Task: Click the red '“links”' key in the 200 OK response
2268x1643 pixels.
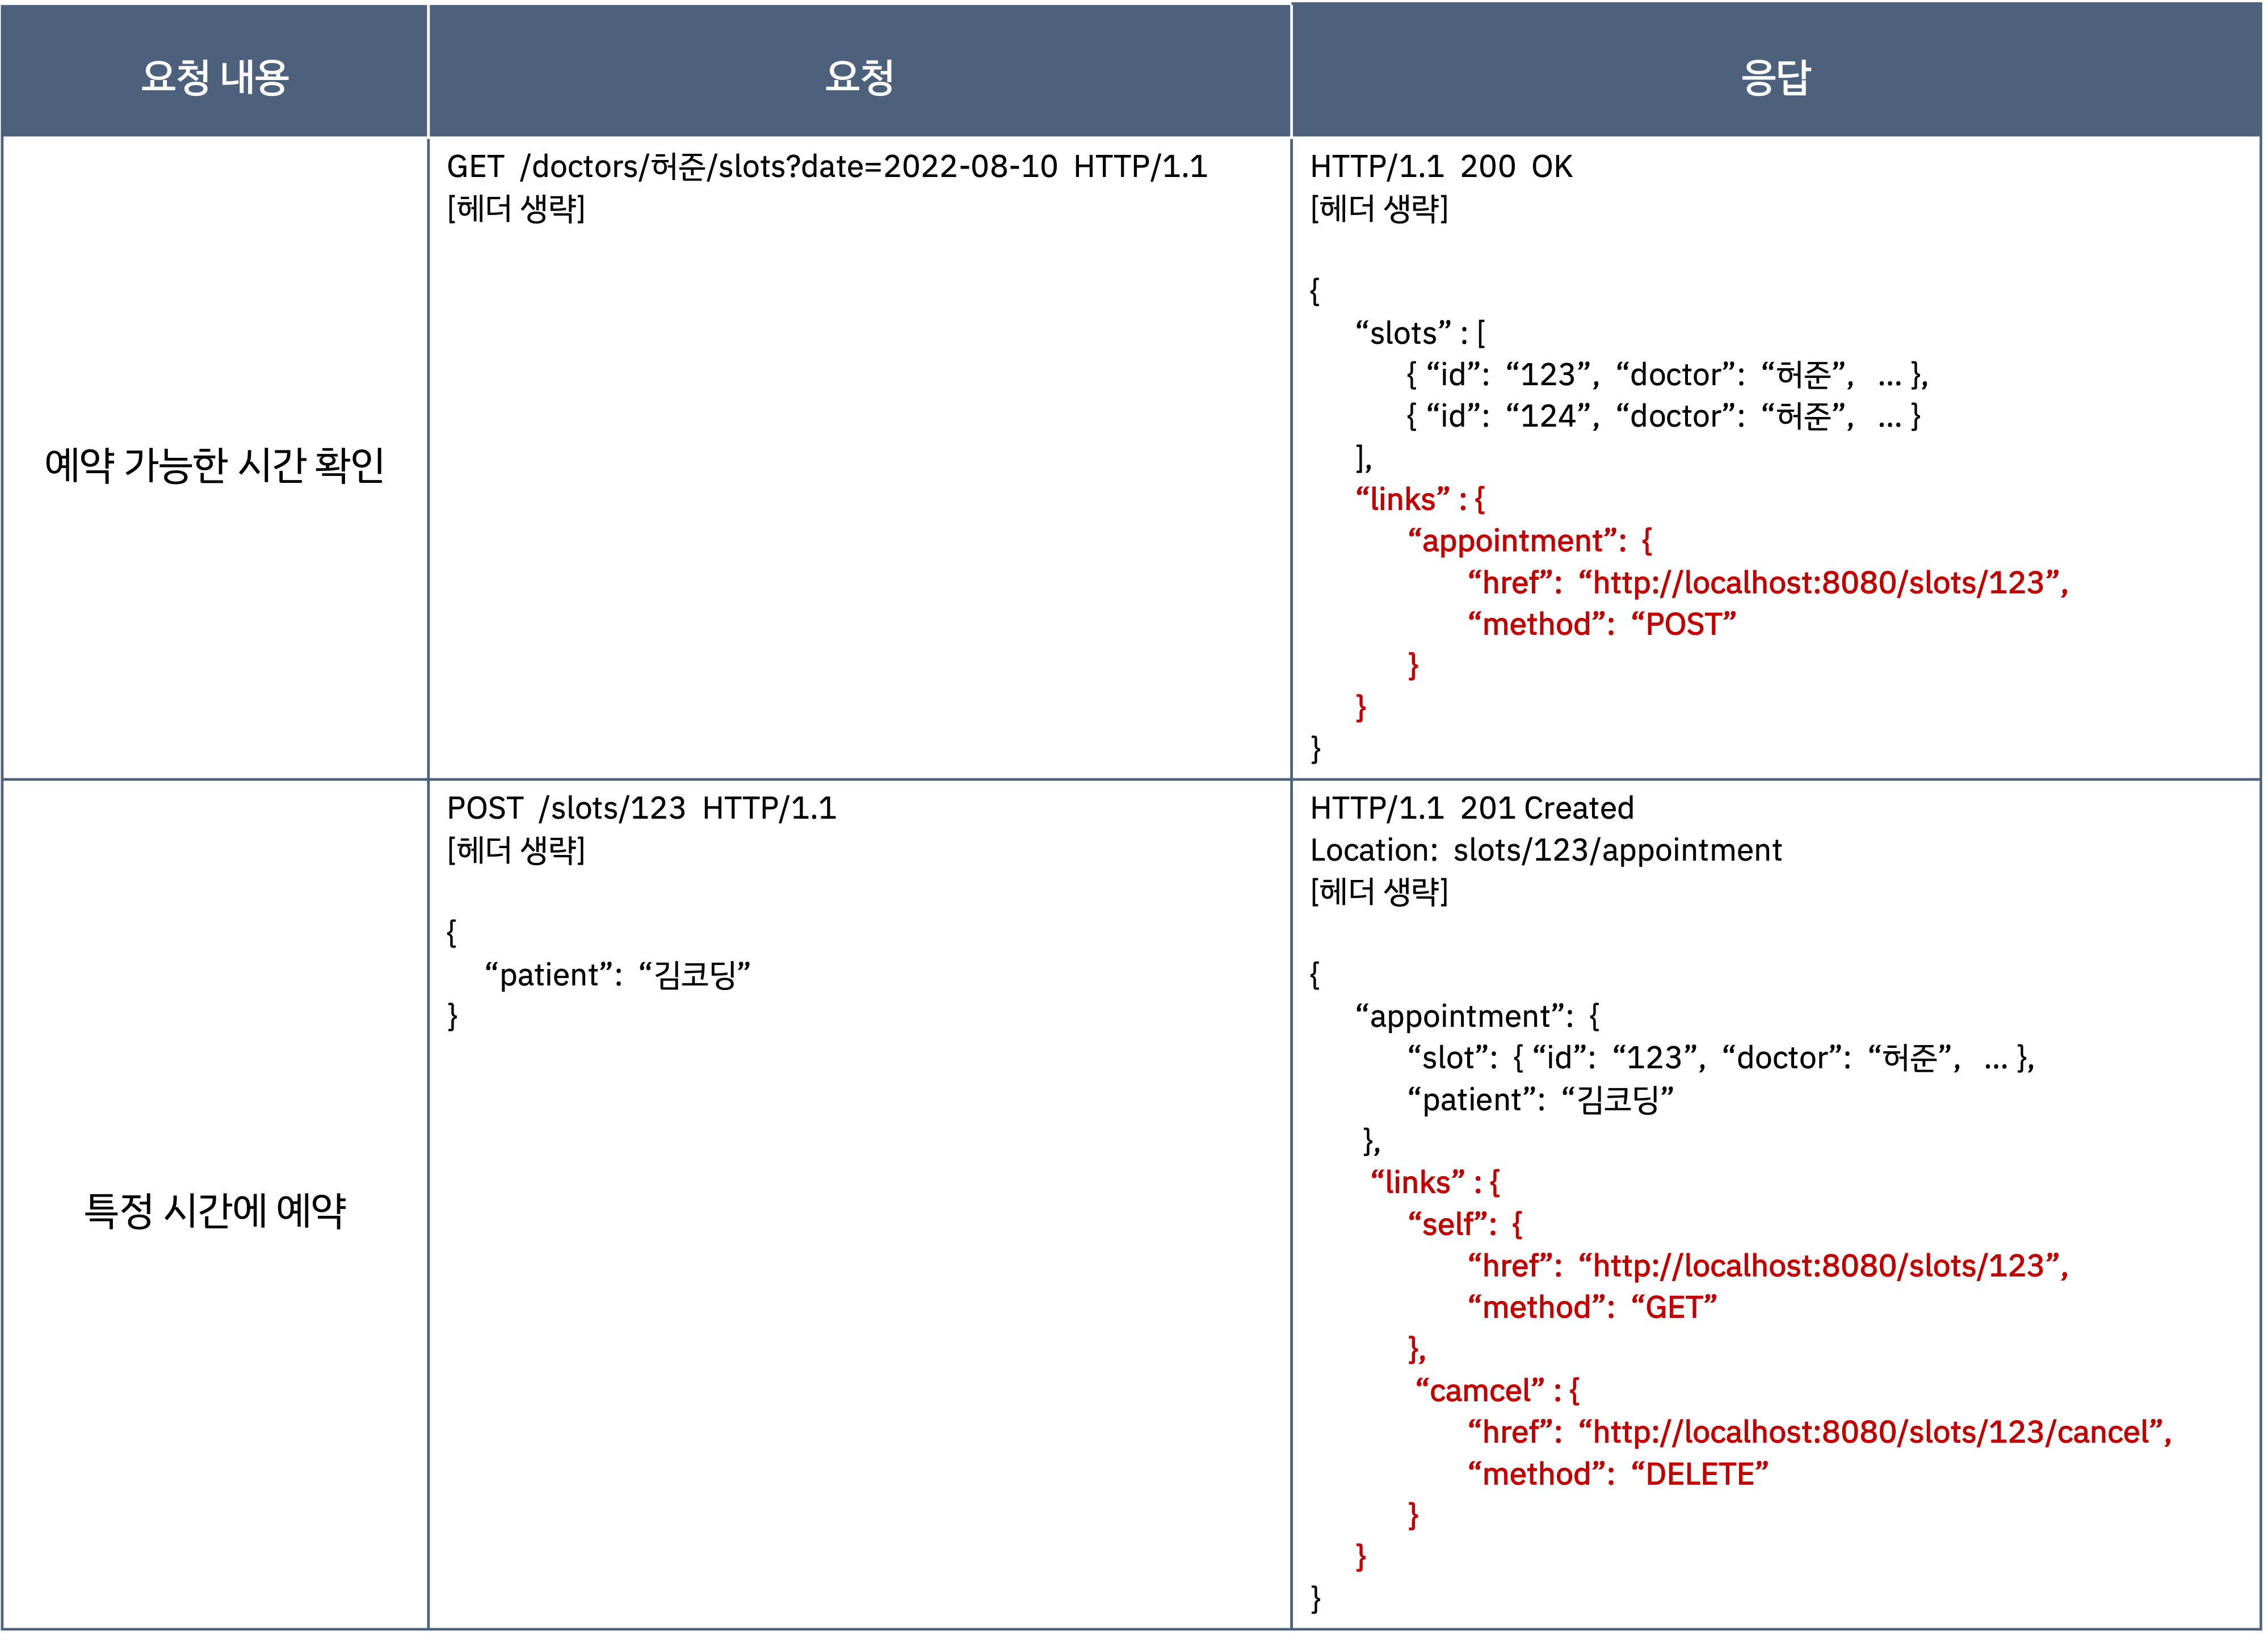Action: click(x=1403, y=499)
